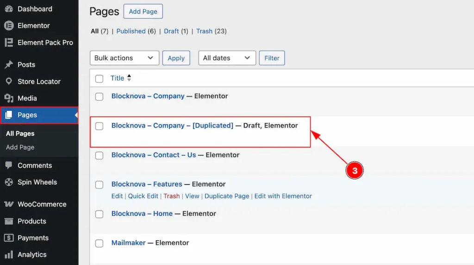The width and height of the screenshot is (474, 265).
Task: Click the Duplicate Page link under Features
Action: (227, 196)
